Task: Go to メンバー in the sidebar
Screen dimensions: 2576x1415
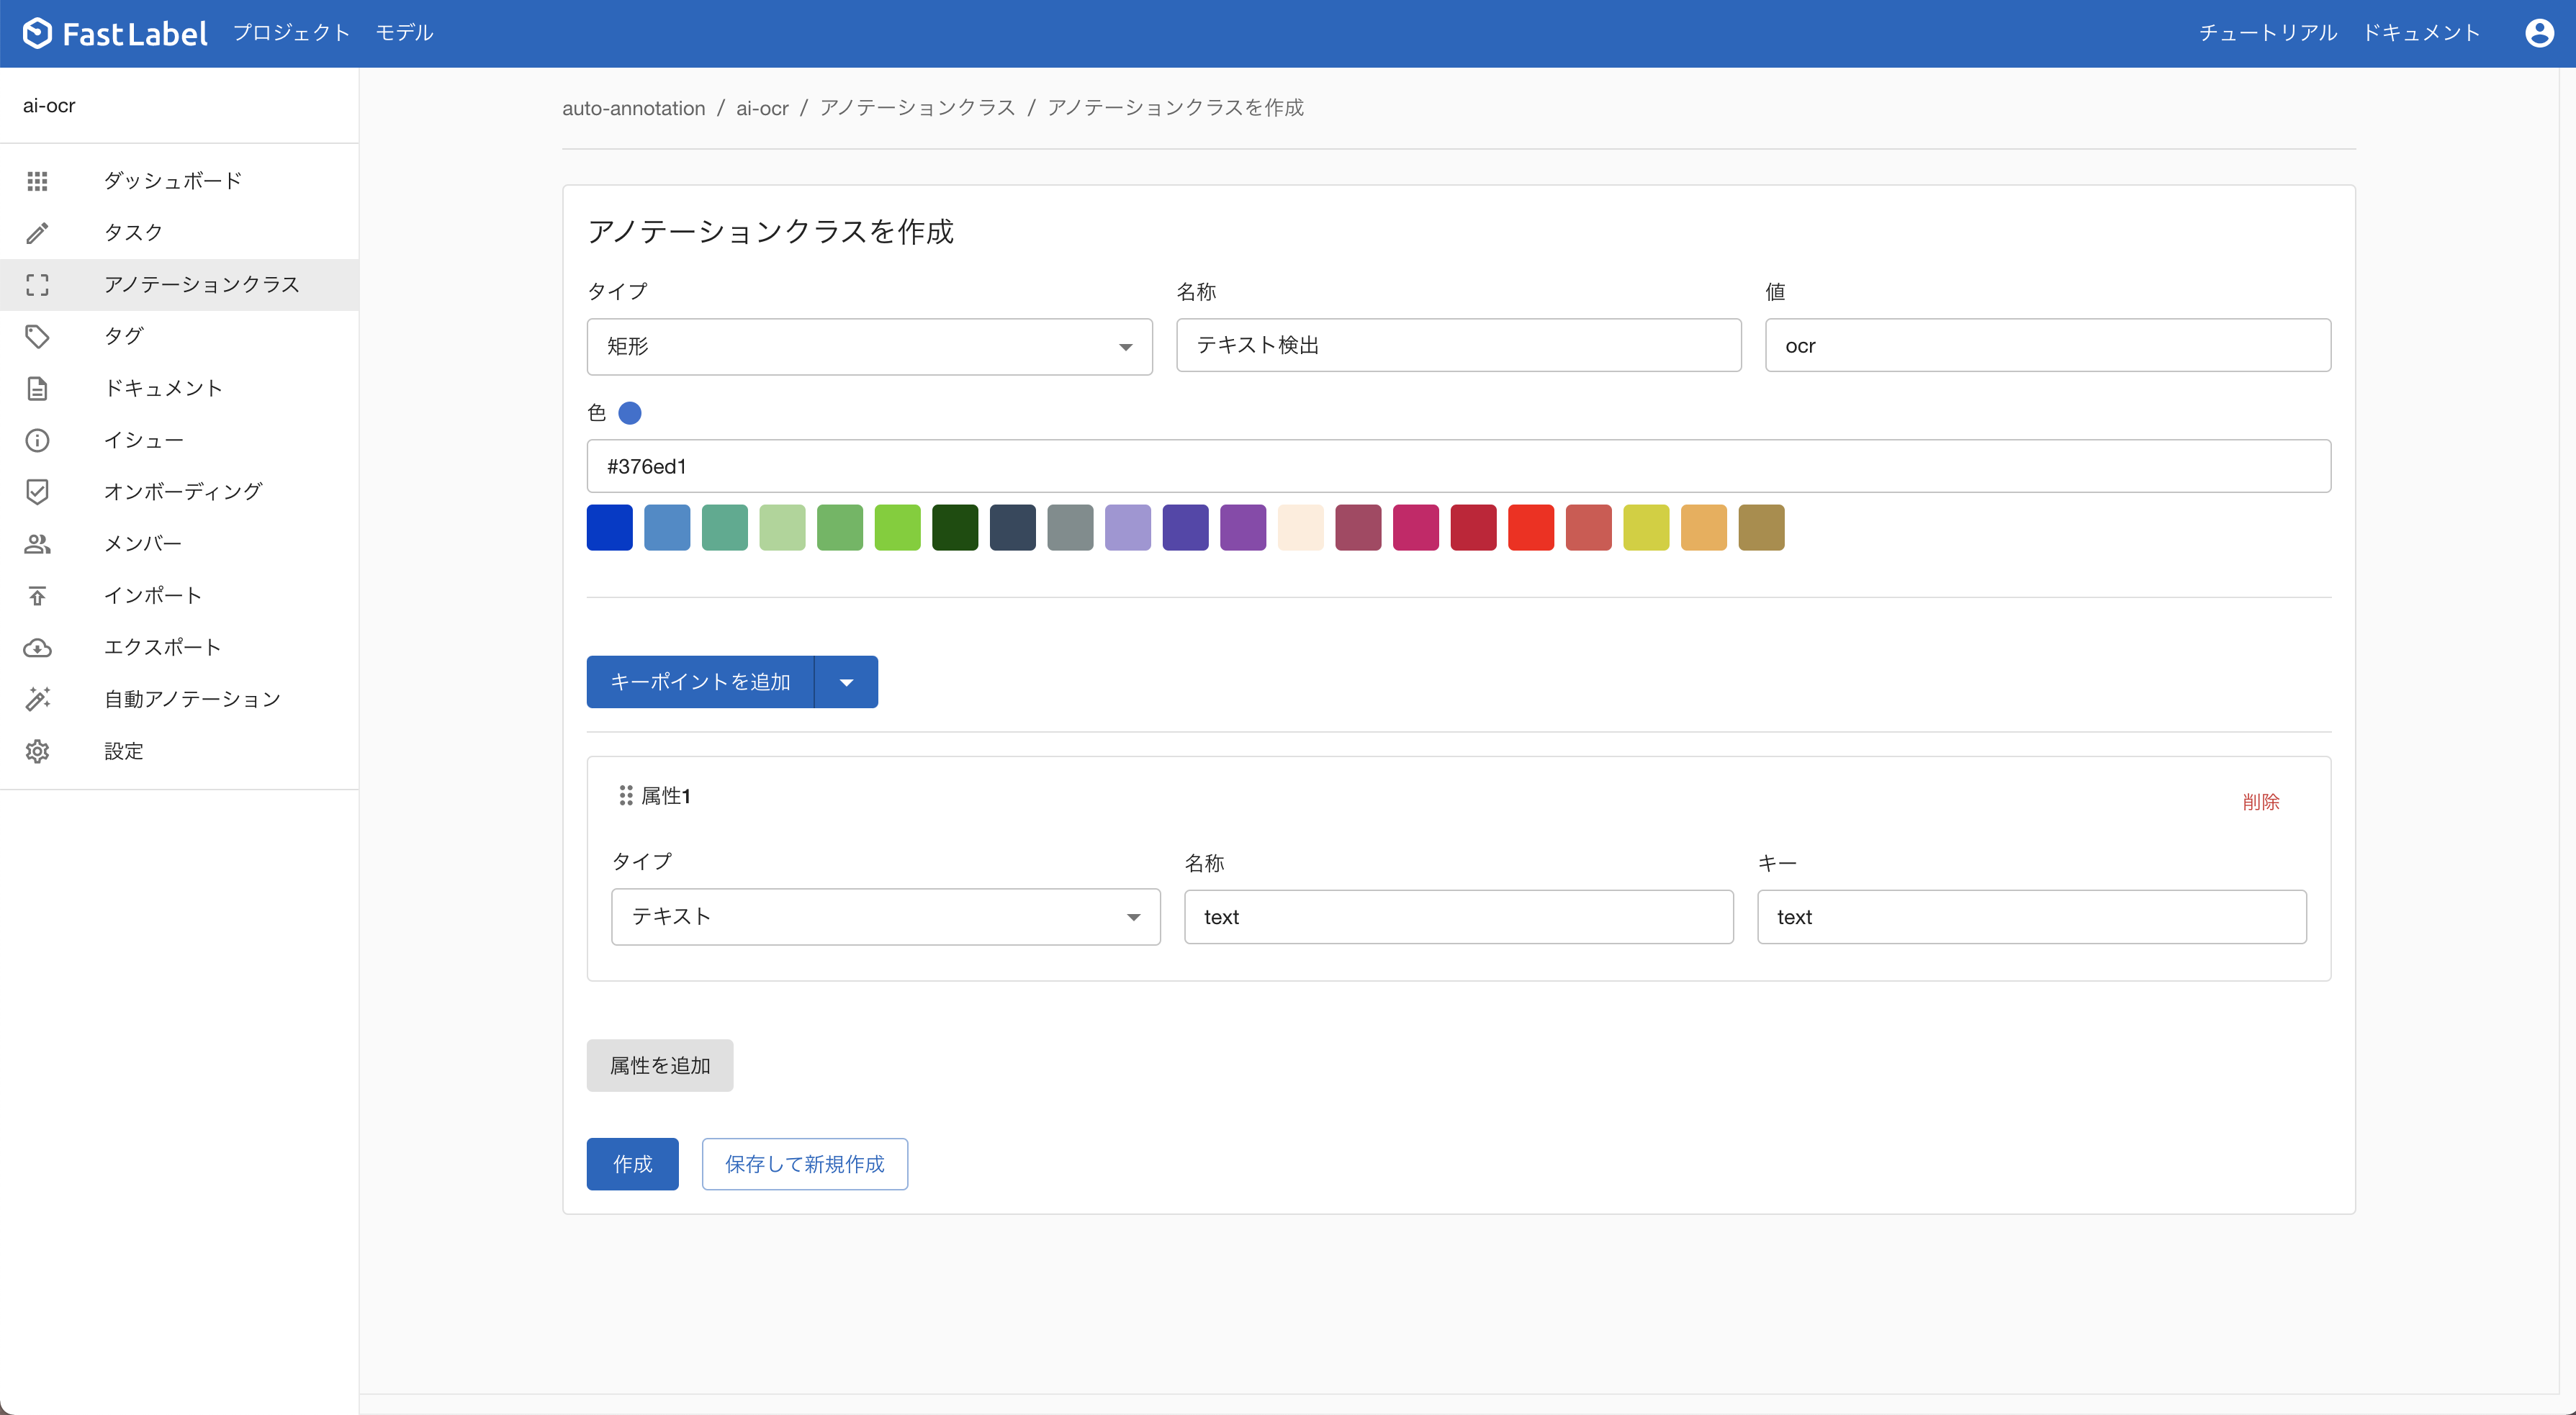Action: click(x=180, y=544)
